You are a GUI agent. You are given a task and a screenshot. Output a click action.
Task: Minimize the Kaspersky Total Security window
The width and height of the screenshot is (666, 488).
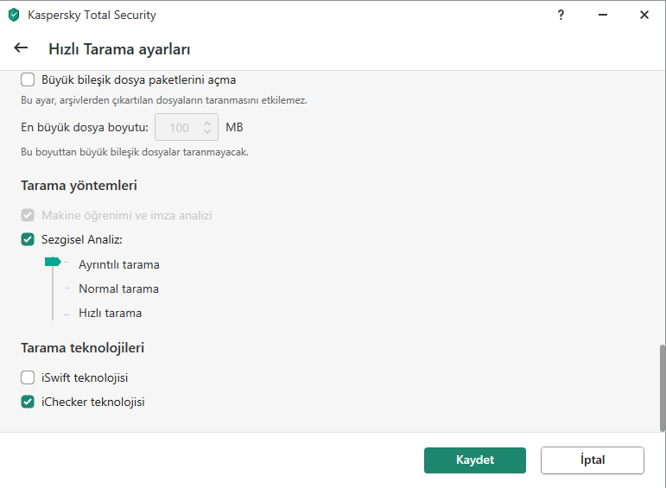click(602, 15)
